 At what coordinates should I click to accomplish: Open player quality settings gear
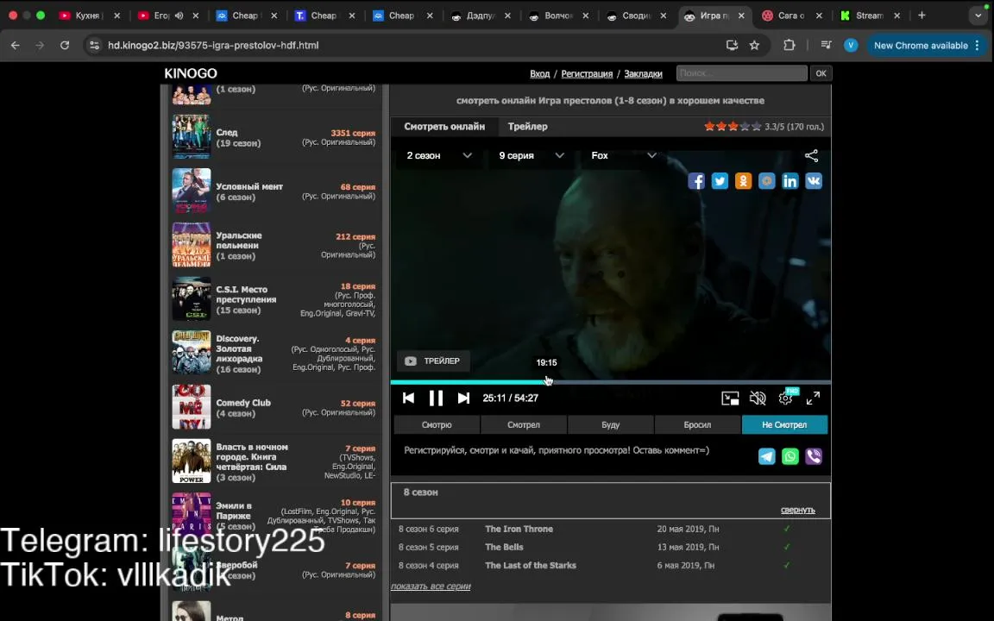pos(785,398)
